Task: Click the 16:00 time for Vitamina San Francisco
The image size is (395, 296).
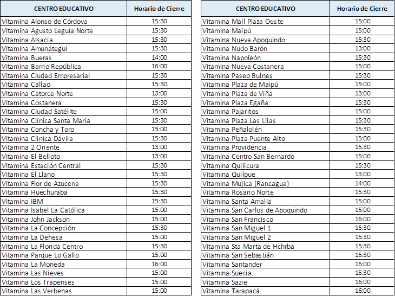Action: [x=363, y=219]
